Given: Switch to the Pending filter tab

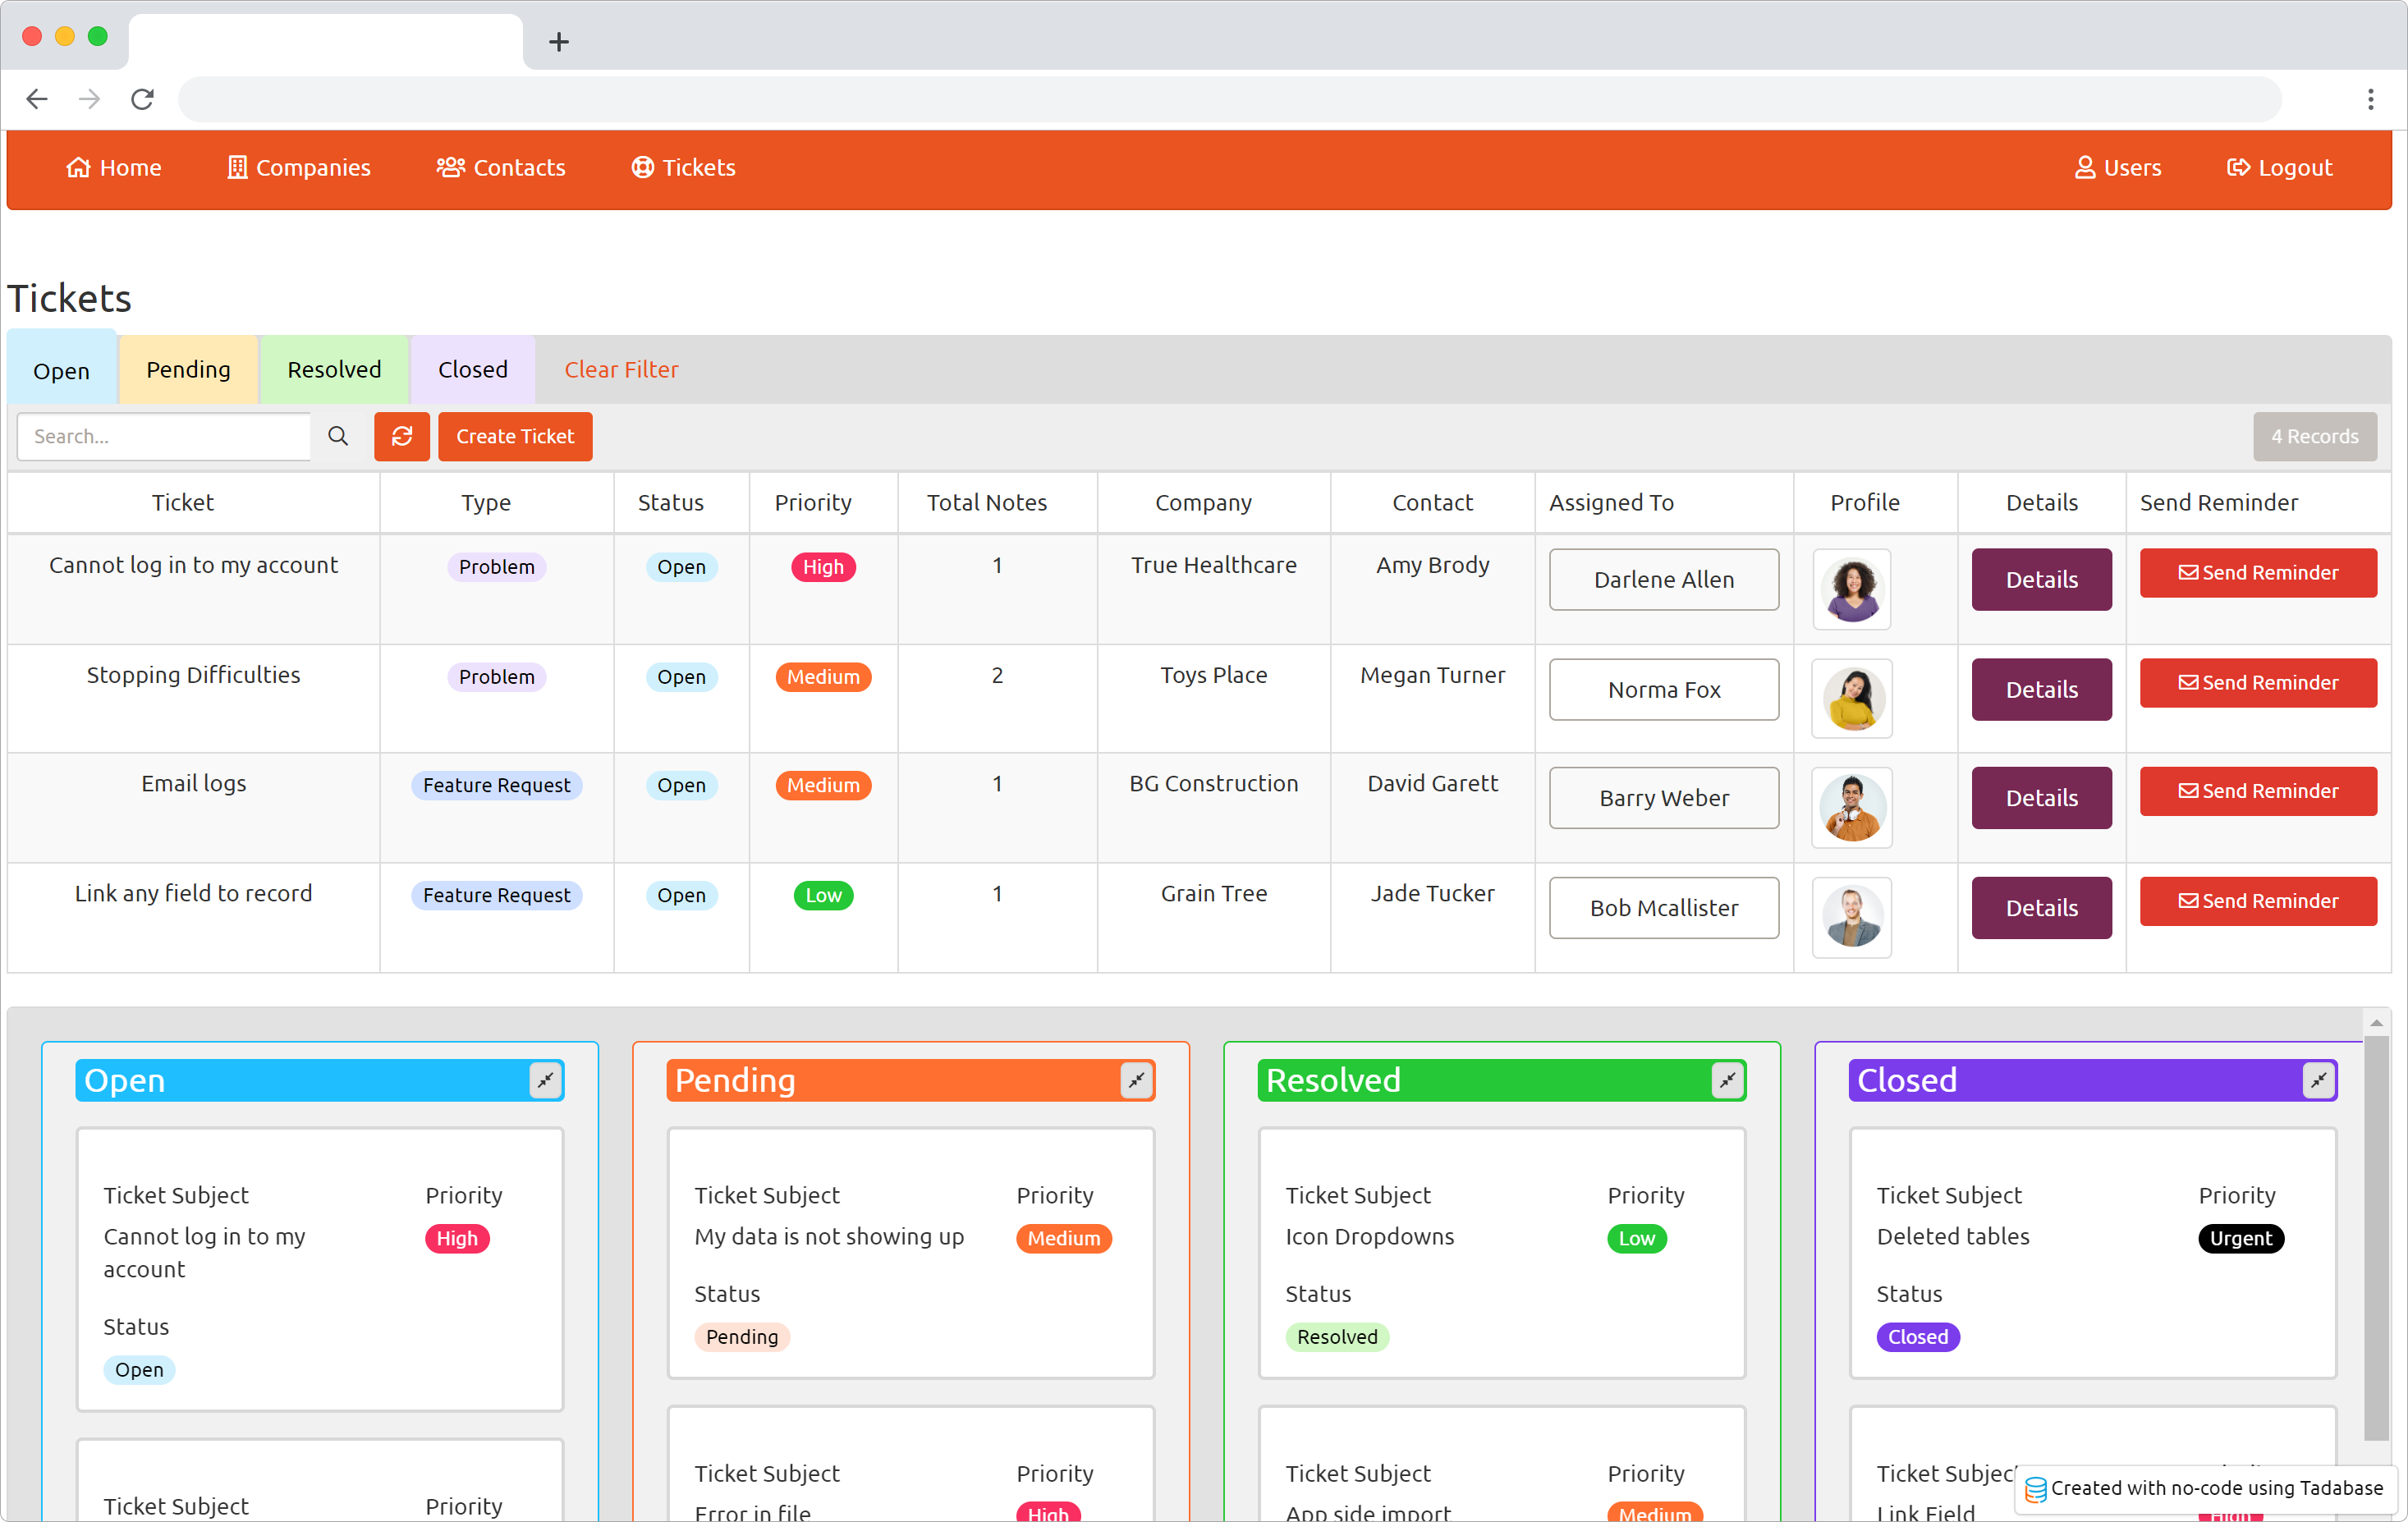Looking at the screenshot, I should [x=188, y=370].
